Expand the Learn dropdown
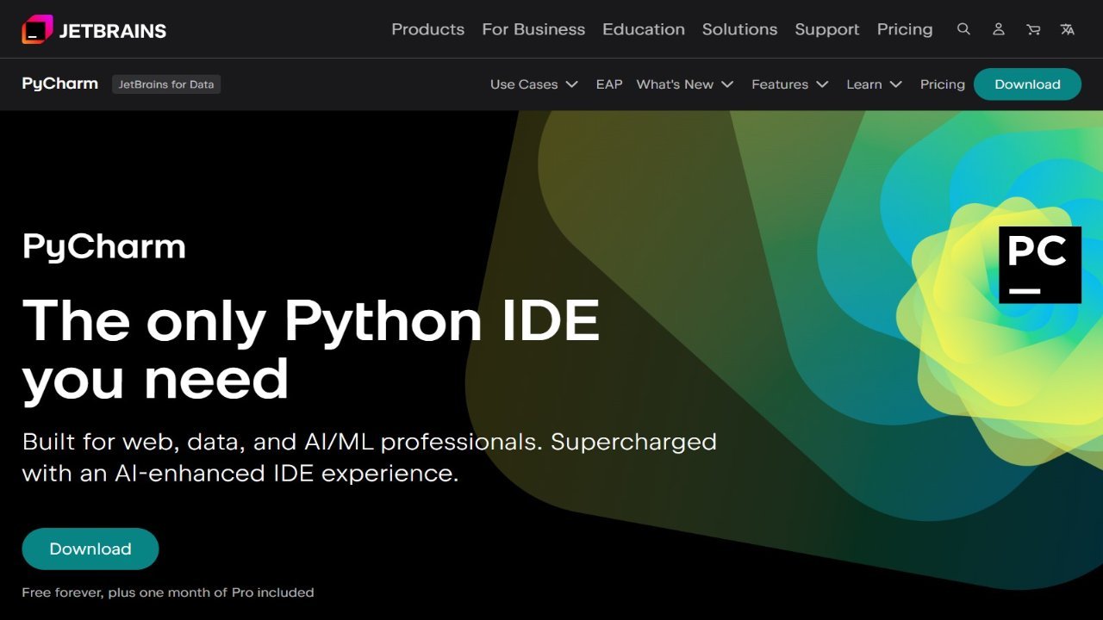The height and width of the screenshot is (620, 1103). [x=875, y=84]
